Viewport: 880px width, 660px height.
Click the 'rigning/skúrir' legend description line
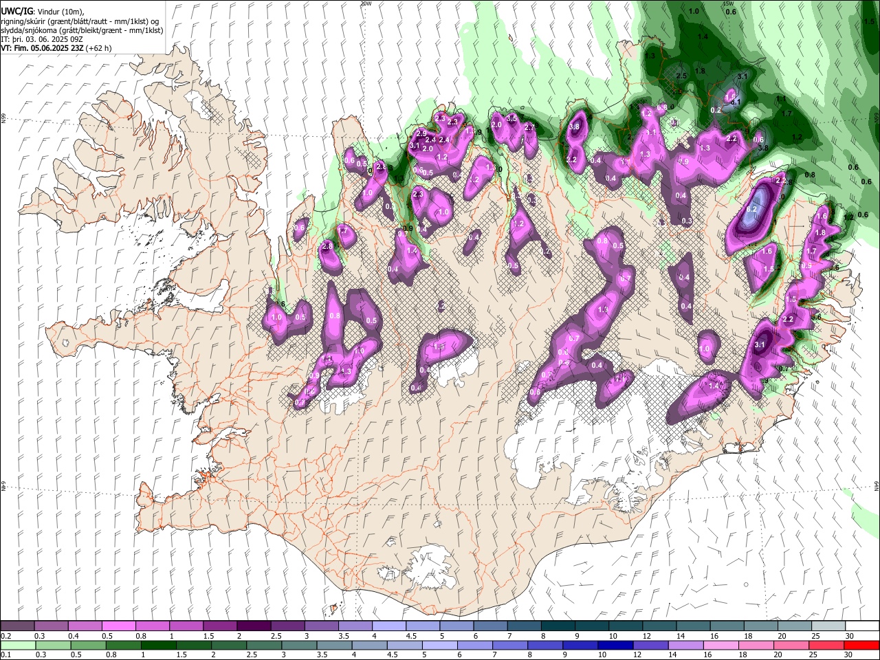(80, 21)
